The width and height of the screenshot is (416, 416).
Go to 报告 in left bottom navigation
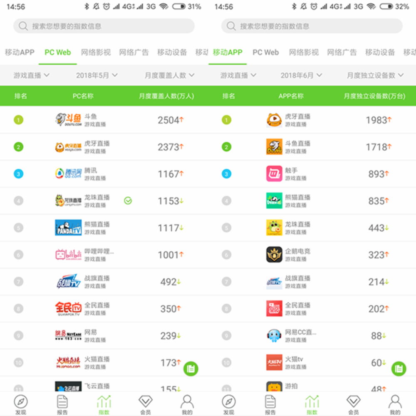click(x=62, y=405)
